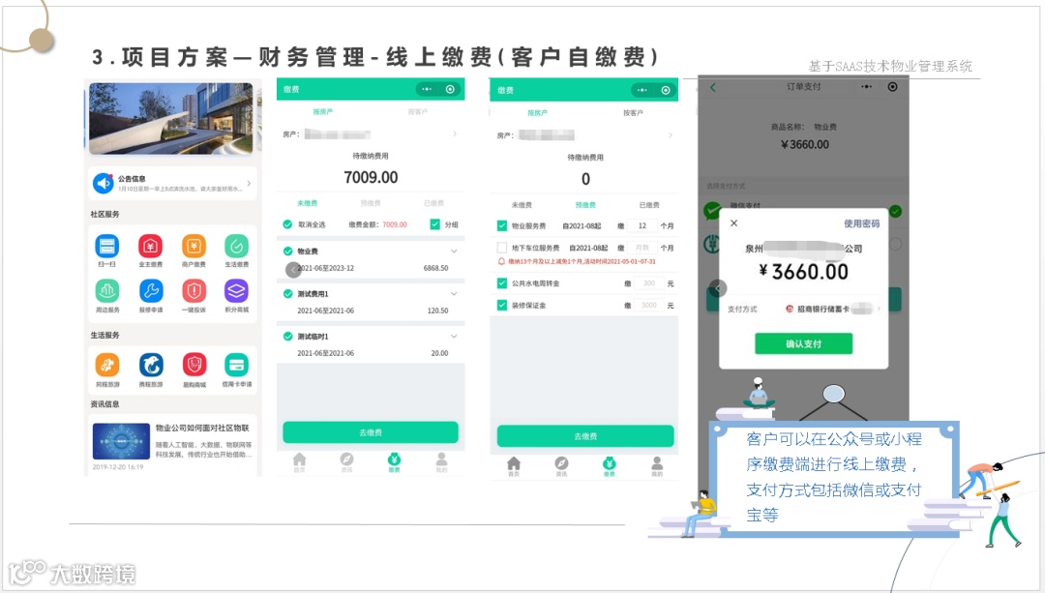Screen dimensions: 1045x593
Task: Open mini-program more menu on 7009.00 screen
Action: tap(427, 89)
